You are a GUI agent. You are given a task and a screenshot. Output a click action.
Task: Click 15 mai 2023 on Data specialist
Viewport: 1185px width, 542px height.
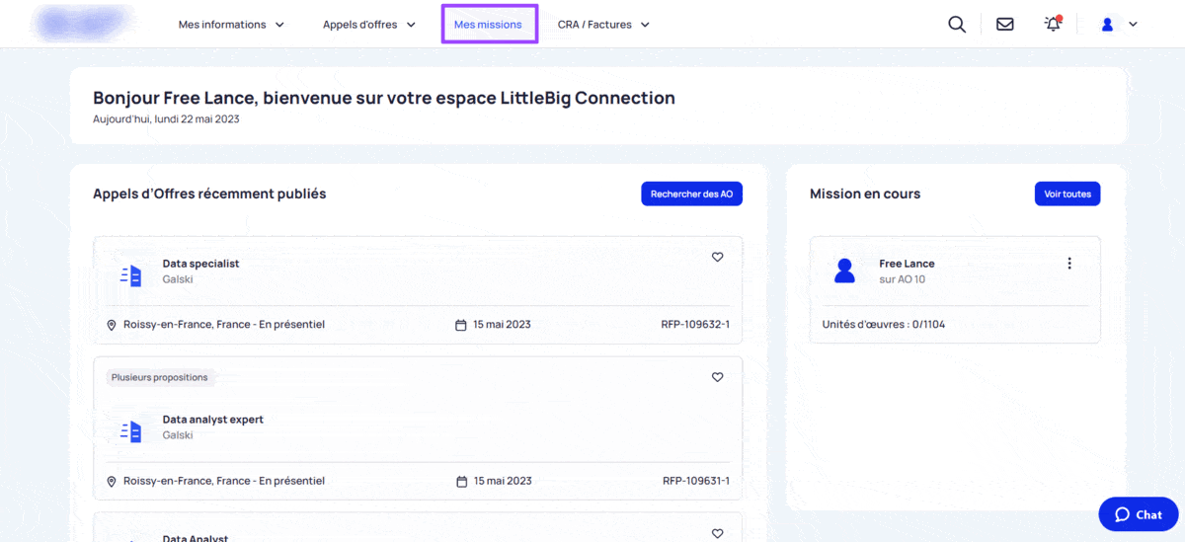502,325
